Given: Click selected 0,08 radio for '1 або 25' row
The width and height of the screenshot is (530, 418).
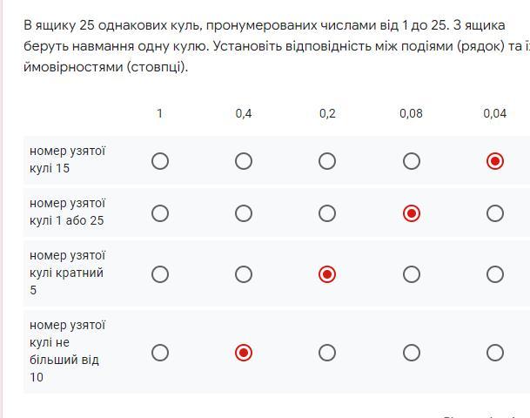Looking at the screenshot, I should pyautogui.click(x=412, y=213).
